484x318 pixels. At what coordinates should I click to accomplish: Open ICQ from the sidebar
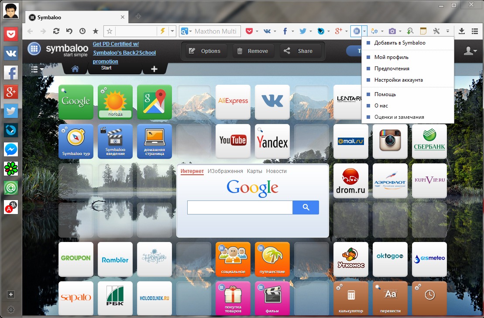point(10,168)
